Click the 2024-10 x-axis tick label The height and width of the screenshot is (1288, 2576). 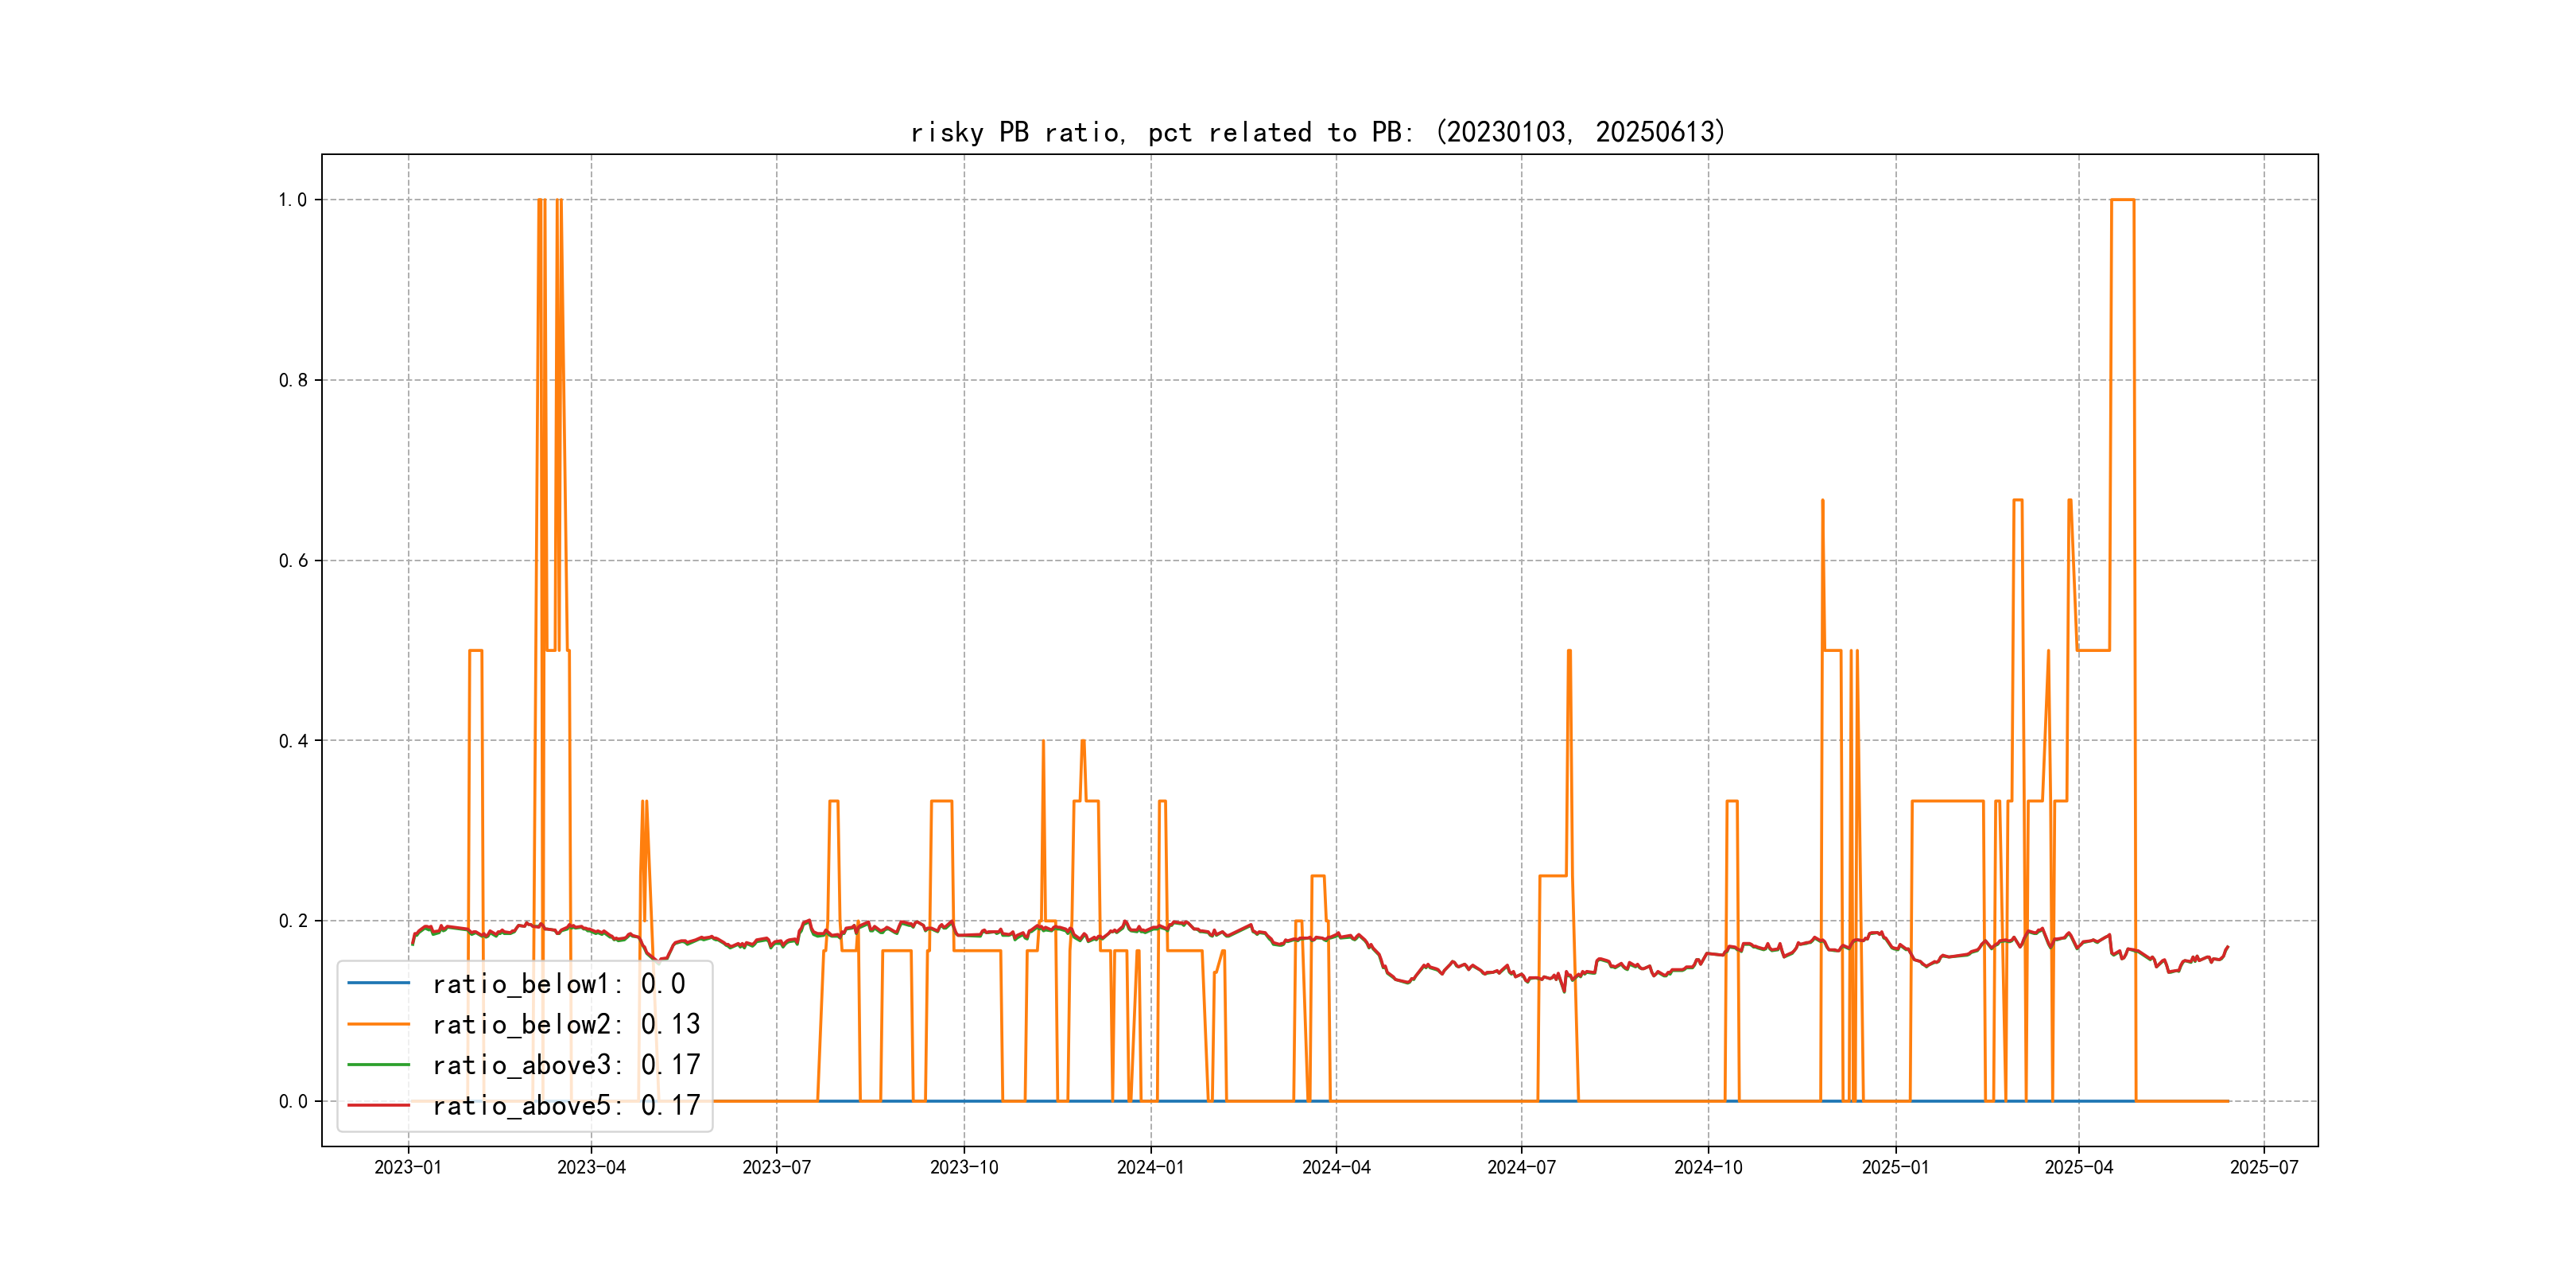[1708, 1167]
